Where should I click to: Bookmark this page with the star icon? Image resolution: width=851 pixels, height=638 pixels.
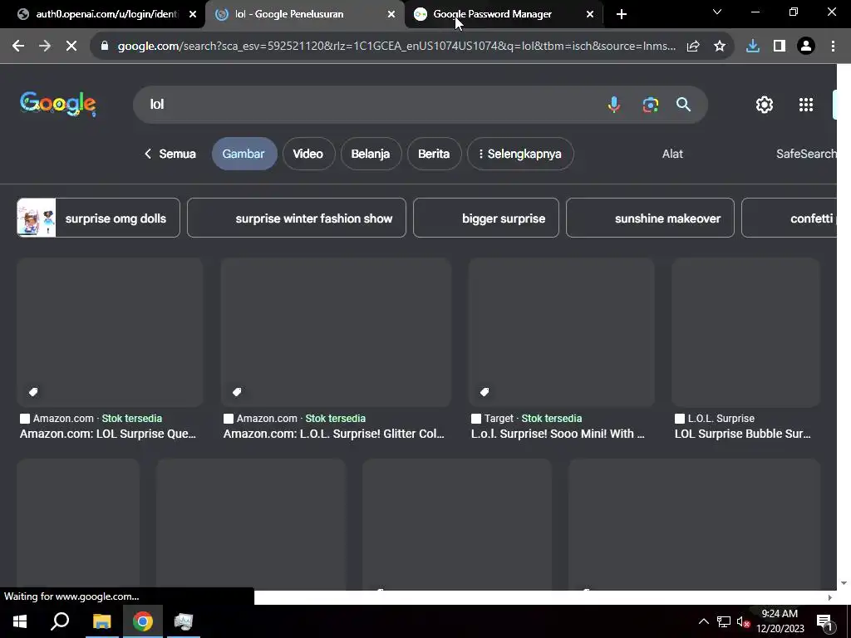(720, 47)
